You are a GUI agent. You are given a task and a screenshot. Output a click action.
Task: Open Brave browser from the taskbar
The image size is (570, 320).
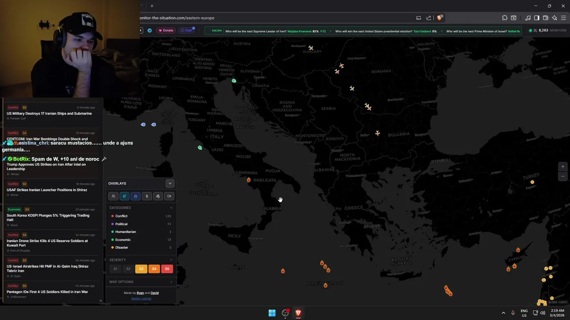(298, 313)
